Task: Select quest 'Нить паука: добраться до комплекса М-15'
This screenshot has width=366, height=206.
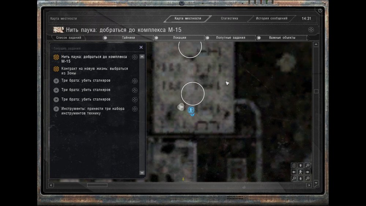Action: (x=94, y=59)
